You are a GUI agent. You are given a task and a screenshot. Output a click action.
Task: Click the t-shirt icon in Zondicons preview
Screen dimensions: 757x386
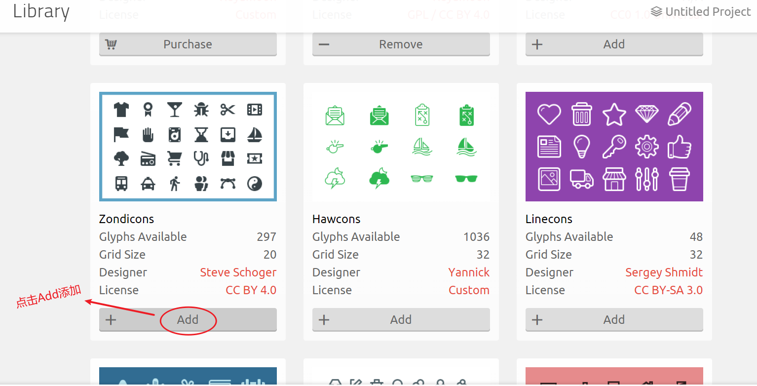121,110
